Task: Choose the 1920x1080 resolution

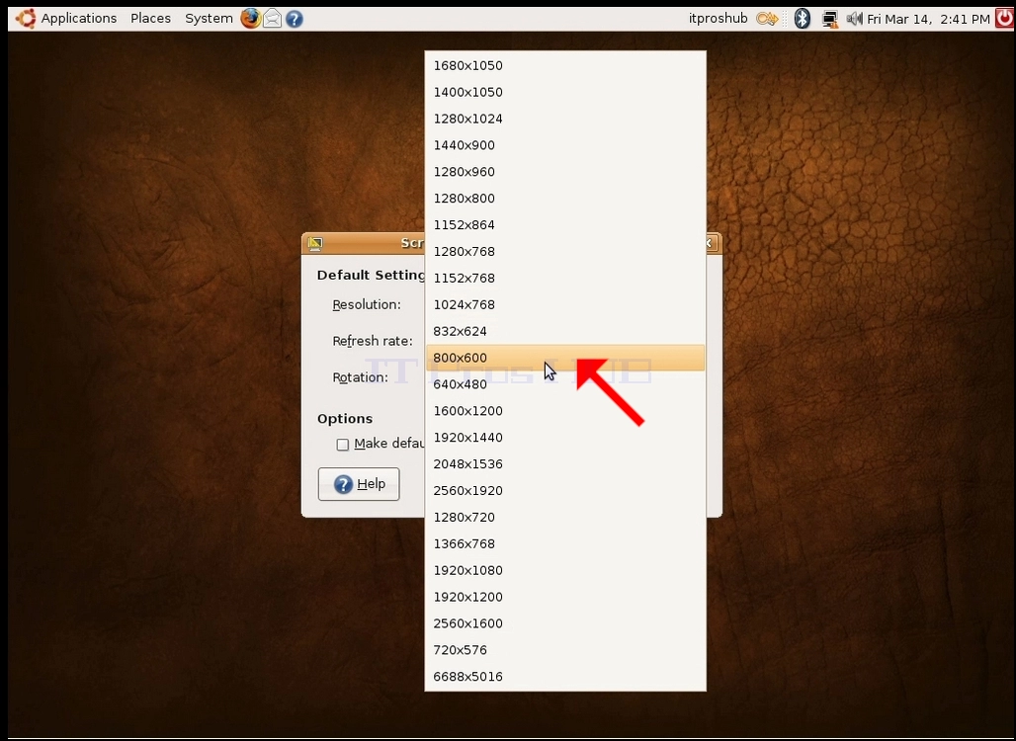Action: coord(565,570)
